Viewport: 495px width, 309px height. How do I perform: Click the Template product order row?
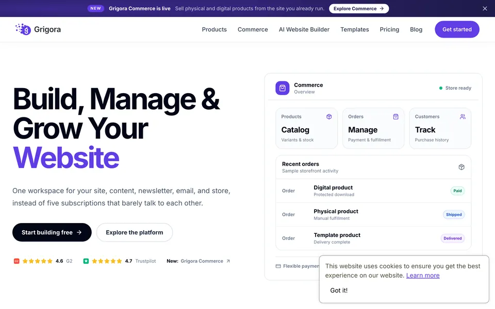click(x=373, y=238)
